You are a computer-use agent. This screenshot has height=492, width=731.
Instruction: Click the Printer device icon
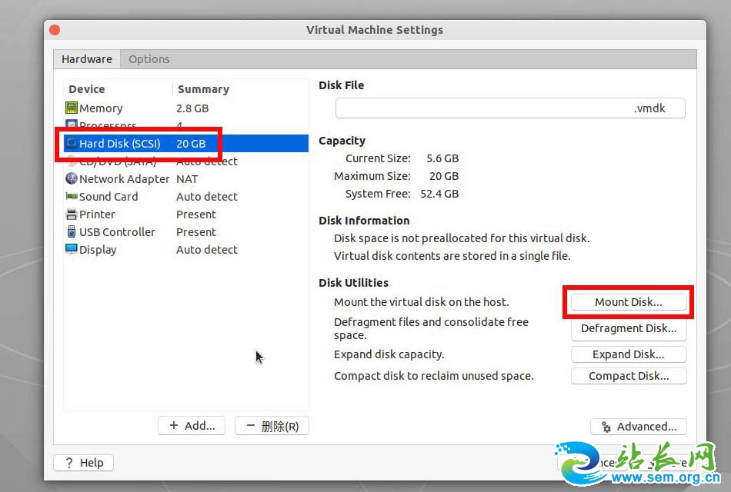coord(72,214)
